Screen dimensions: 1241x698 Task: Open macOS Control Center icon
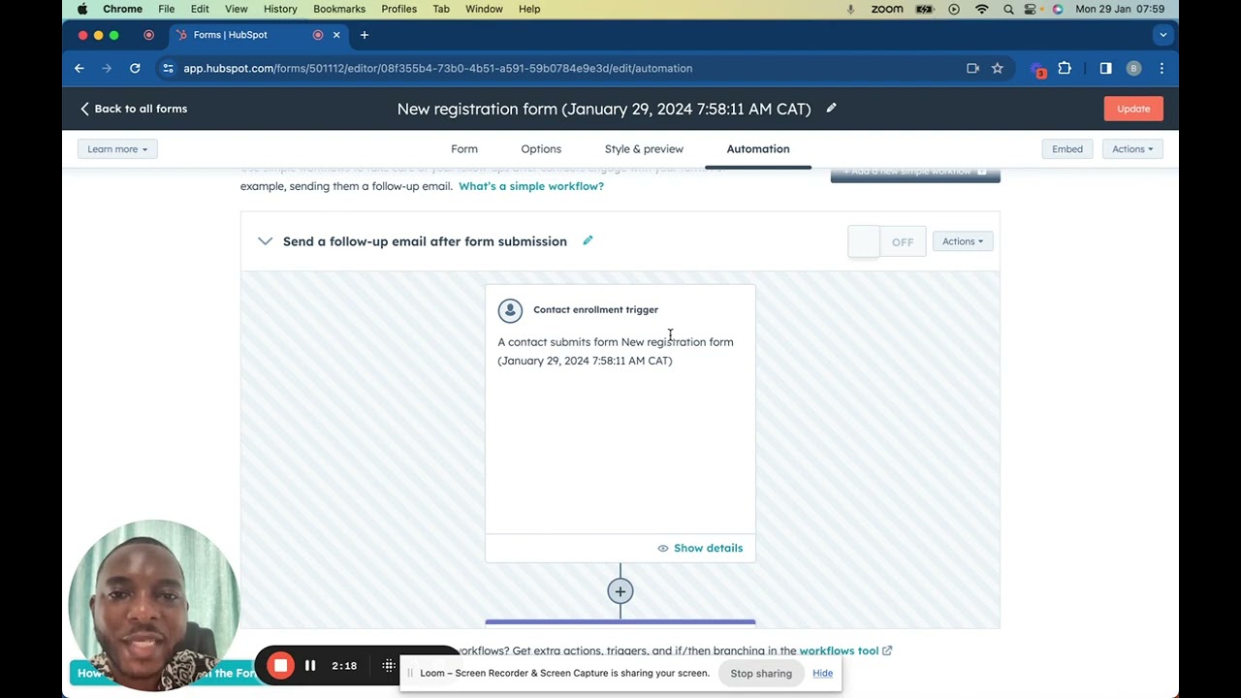click(1031, 9)
